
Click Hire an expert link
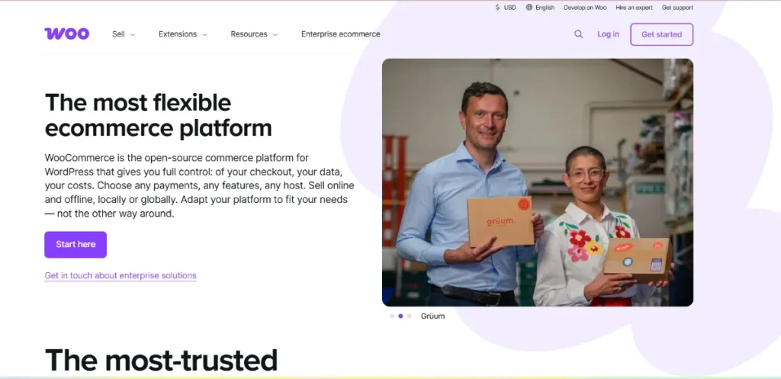click(632, 8)
